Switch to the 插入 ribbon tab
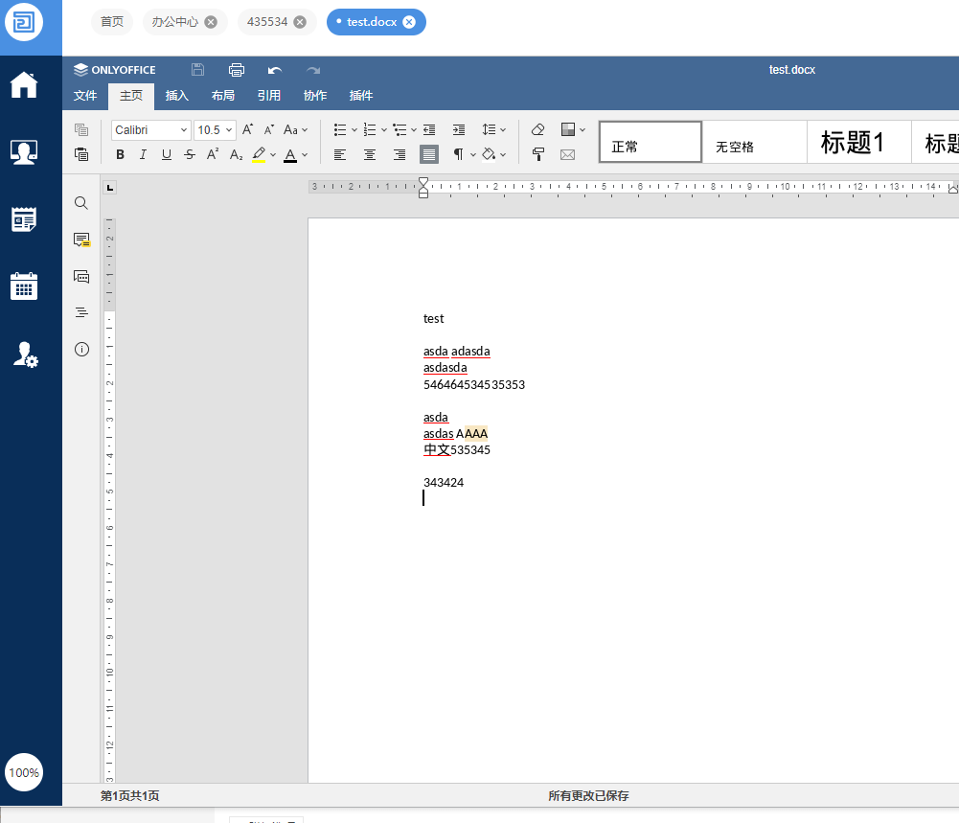959x823 pixels. [x=177, y=96]
